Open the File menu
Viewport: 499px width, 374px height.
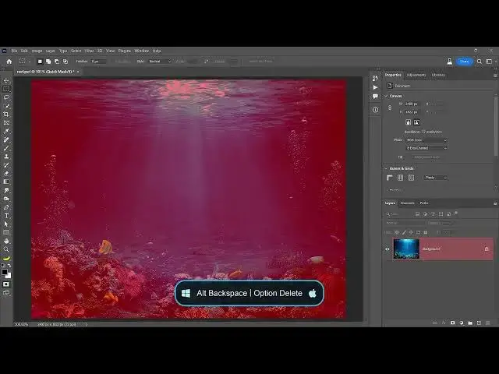pos(14,51)
